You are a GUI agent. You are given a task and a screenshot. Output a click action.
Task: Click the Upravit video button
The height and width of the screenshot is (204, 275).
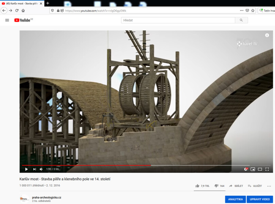[260, 199]
